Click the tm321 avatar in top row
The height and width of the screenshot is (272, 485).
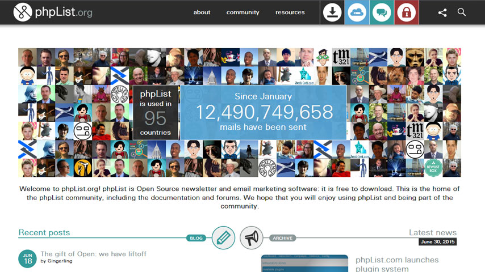(x=341, y=57)
